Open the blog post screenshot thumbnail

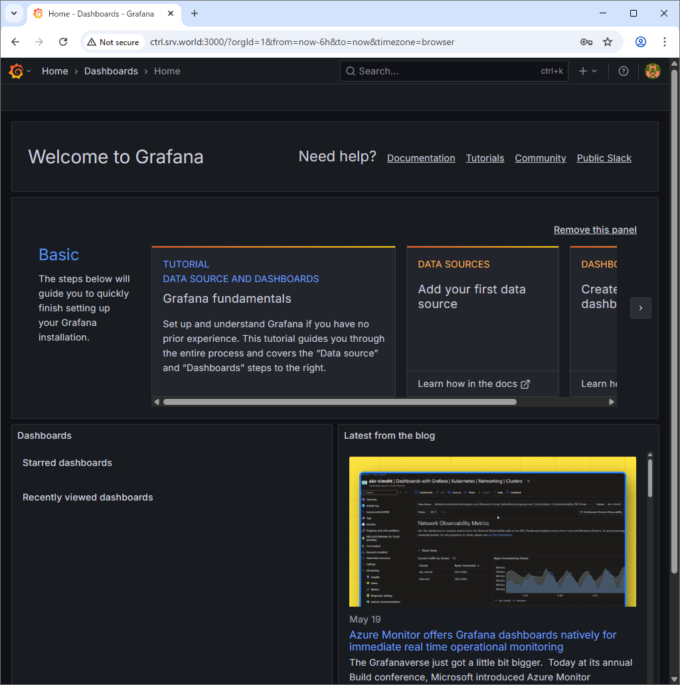[493, 531]
